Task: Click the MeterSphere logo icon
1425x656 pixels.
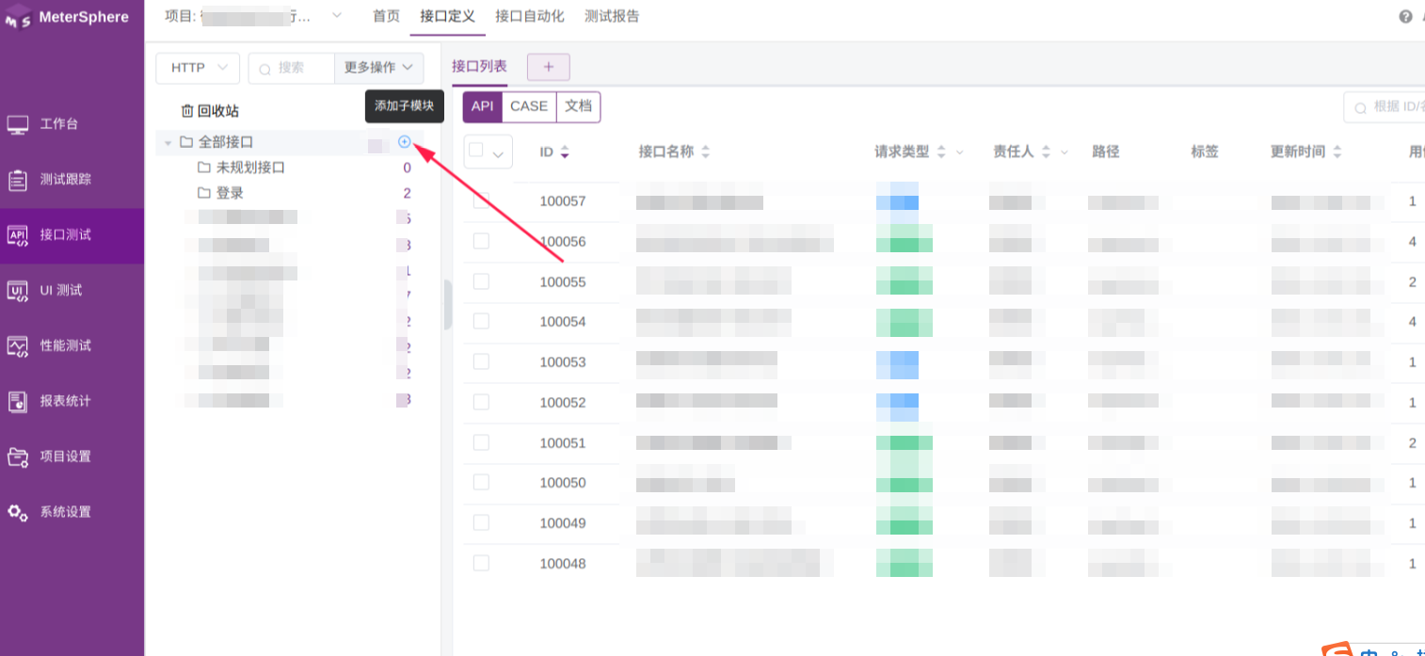Action: coord(18,19)
